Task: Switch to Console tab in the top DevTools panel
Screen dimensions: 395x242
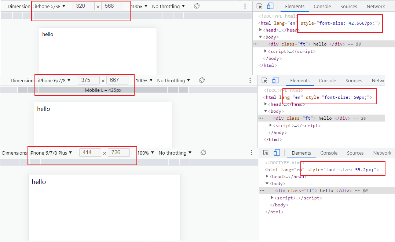Action: 322,6
